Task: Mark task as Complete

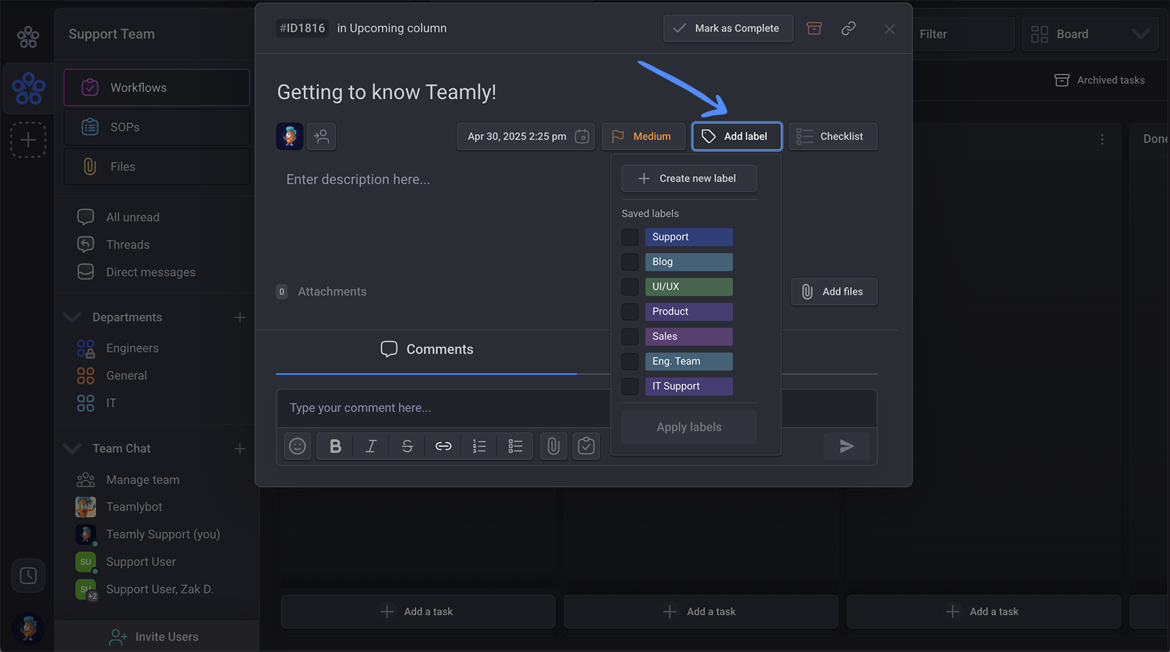Action: coord(728,28)
